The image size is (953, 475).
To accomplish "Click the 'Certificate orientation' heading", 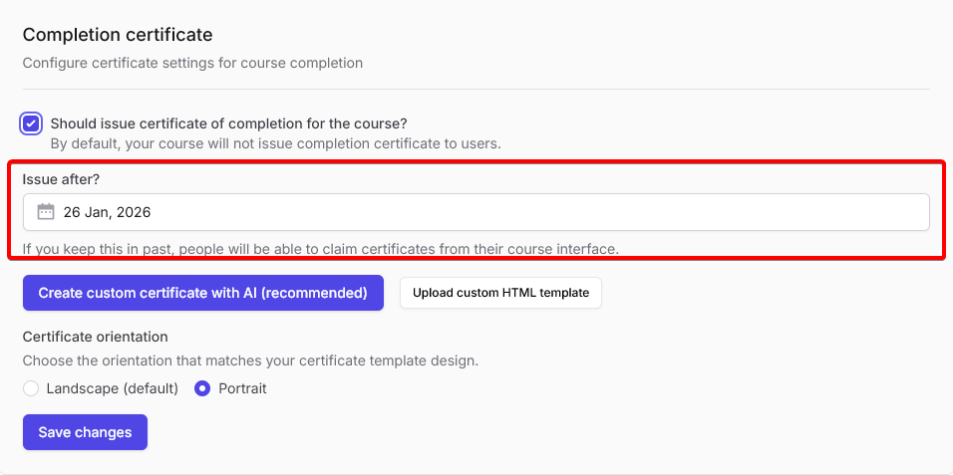I will [95, 337].
